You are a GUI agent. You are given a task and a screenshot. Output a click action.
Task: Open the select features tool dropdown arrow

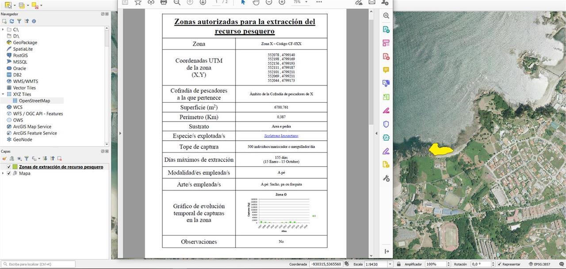(15, 6)
